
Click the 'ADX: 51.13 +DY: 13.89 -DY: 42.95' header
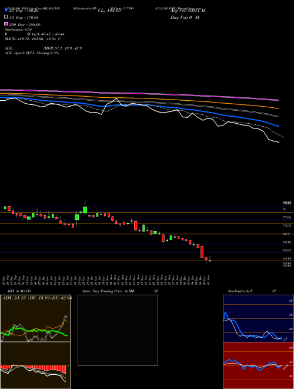[x=37, y=298]
